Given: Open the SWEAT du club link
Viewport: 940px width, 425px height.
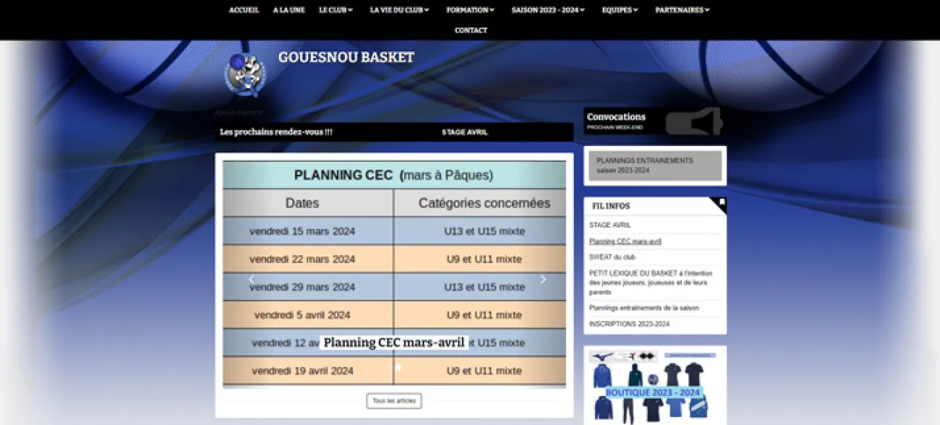Looking at the screenshot, I should click(612, 257).
